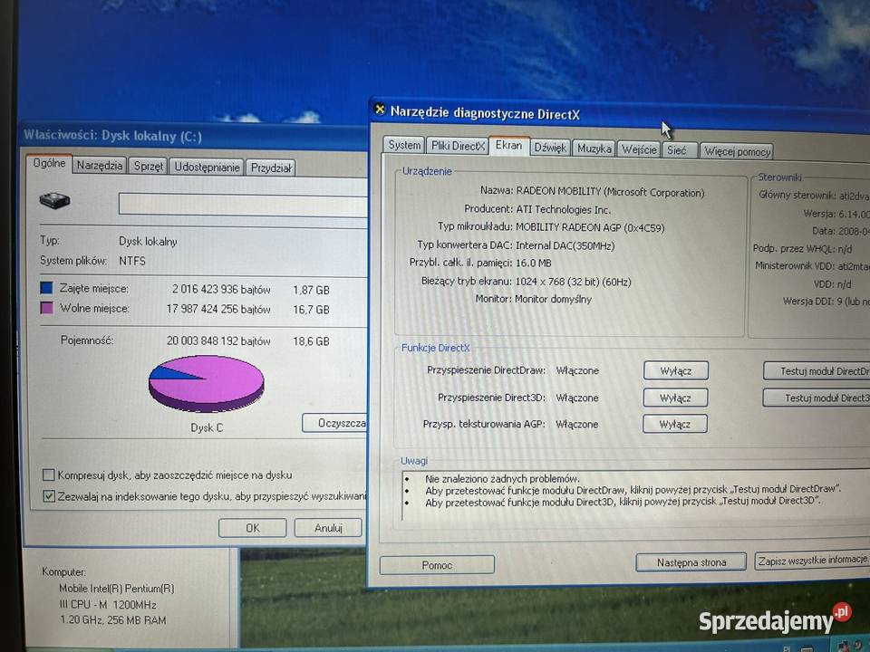Click the pink Wolne miejsce color swatch
The image size is (870, 652).
pos(46,308)
